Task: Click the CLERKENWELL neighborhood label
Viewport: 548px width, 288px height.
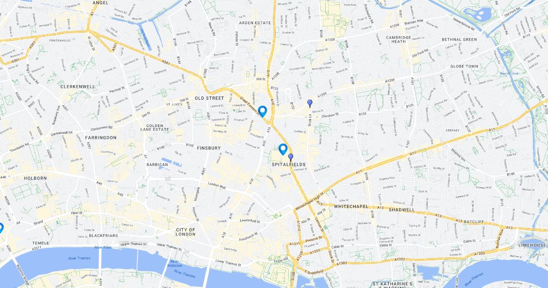Action: tap(78, 86)
